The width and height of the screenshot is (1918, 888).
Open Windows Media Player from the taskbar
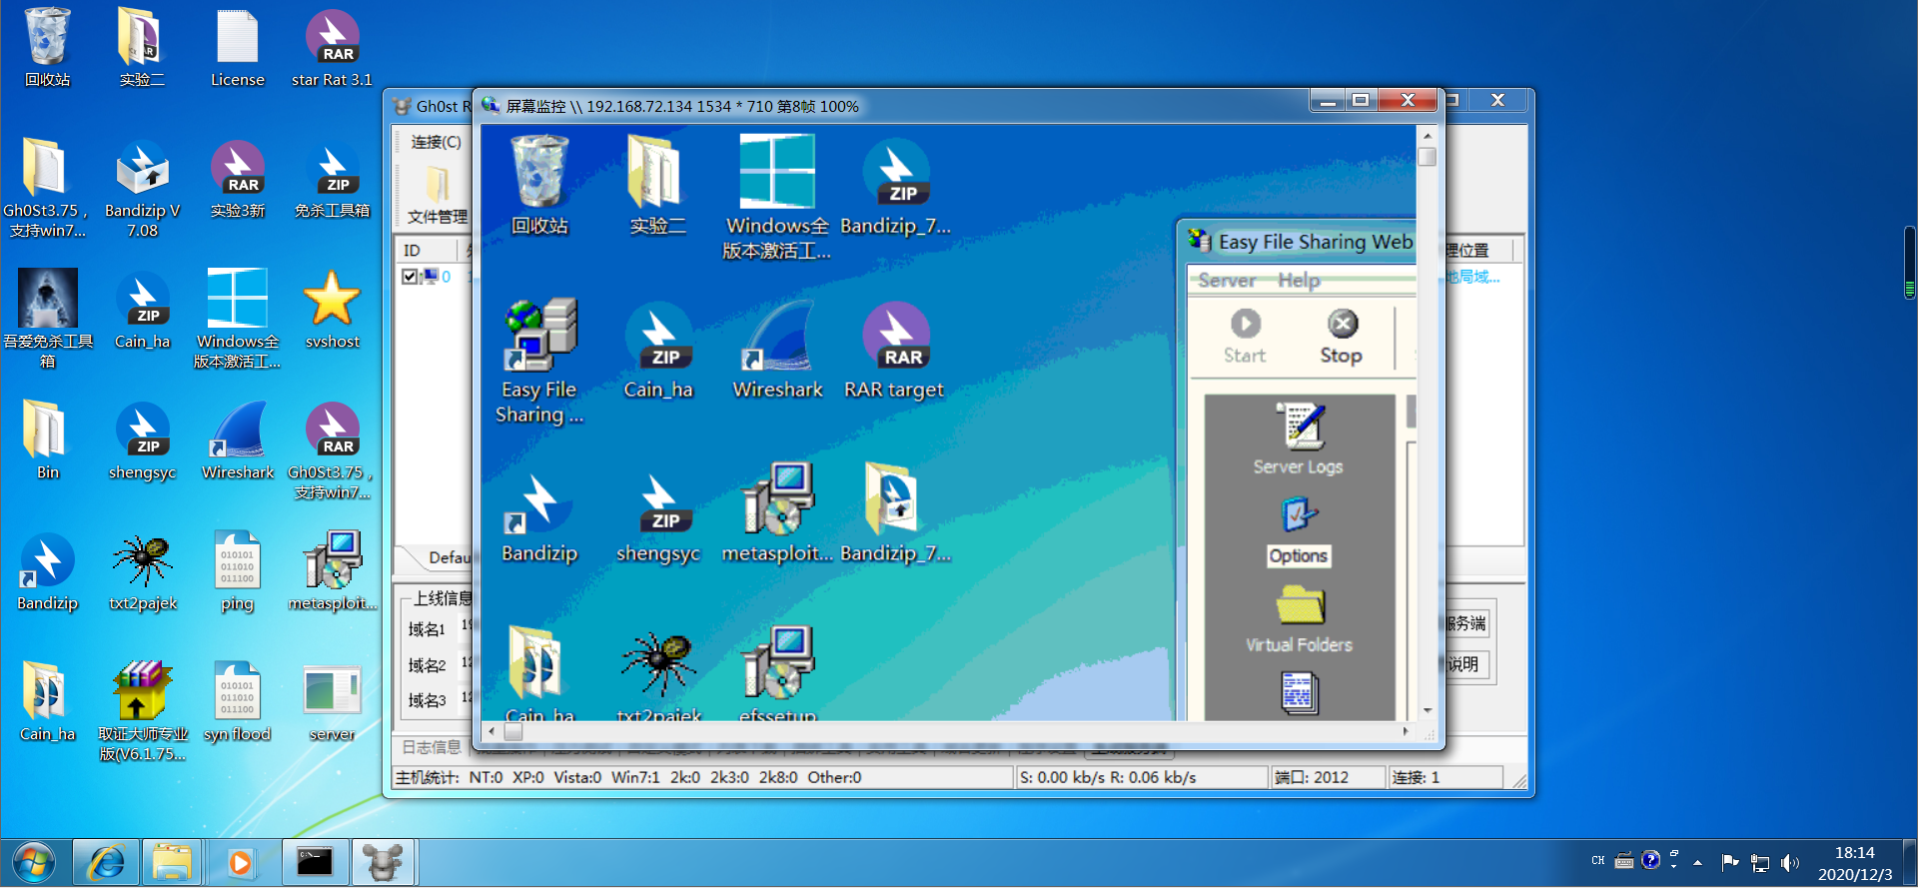tap(240, 862)
